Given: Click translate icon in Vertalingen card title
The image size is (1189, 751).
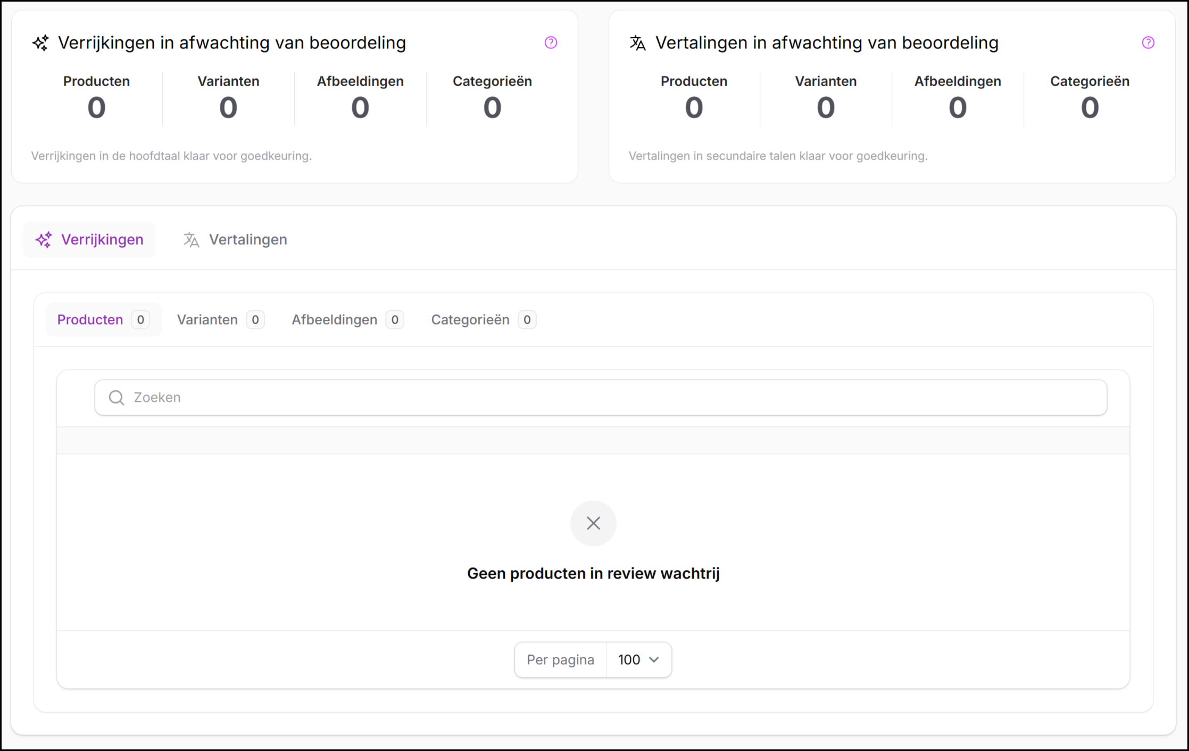Looking at the screenshot, I should click(637, 43).
